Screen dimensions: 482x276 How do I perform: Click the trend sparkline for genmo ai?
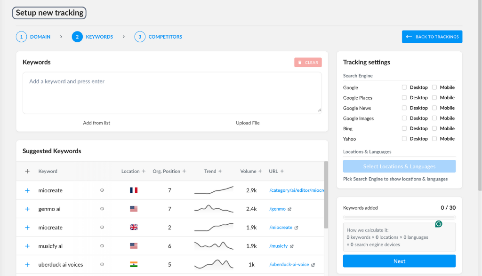click(x=214, y=209)
